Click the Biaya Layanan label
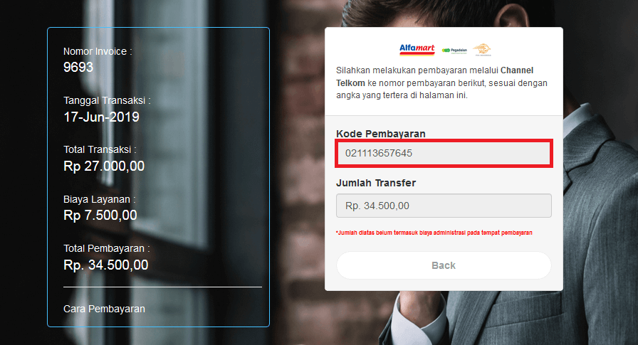The image size is (638, 345). (x=99, y=199)
